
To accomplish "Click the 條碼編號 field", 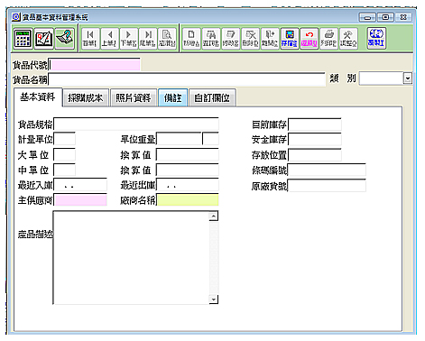I will tap(327, 170).
